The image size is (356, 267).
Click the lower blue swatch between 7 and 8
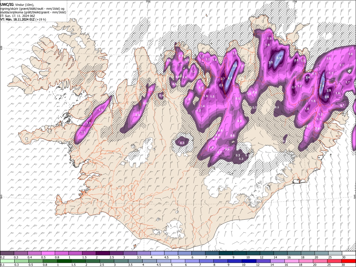coord(206,261)
